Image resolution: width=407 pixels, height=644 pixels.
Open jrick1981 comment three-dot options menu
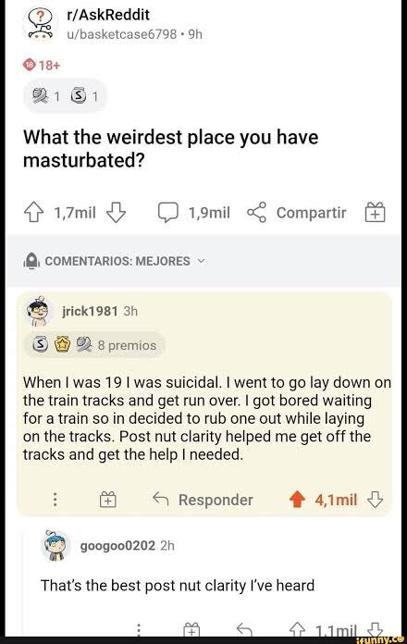[x=55, y=500]
